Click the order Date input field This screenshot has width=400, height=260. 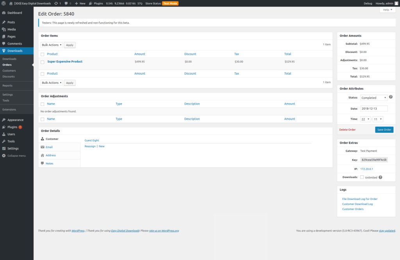(374, 108)
